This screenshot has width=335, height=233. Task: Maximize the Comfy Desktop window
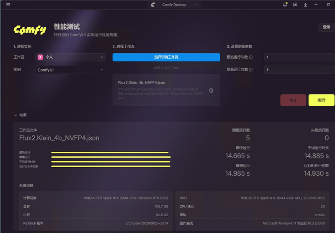click(328, 5)
